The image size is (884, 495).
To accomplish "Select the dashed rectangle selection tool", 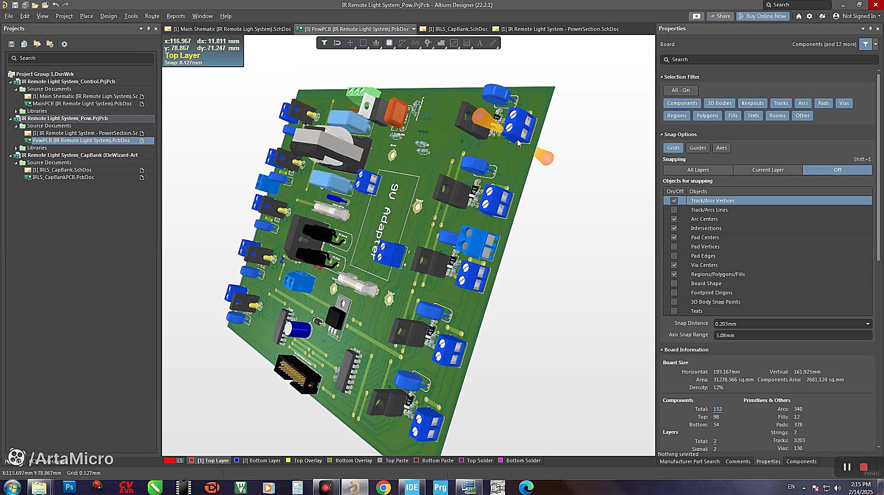I will coord(363,43).
